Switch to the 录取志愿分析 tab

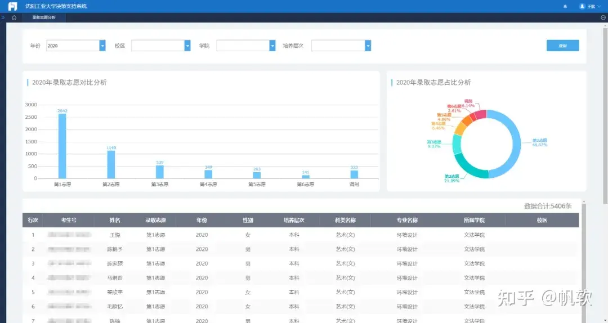point(44,17)
